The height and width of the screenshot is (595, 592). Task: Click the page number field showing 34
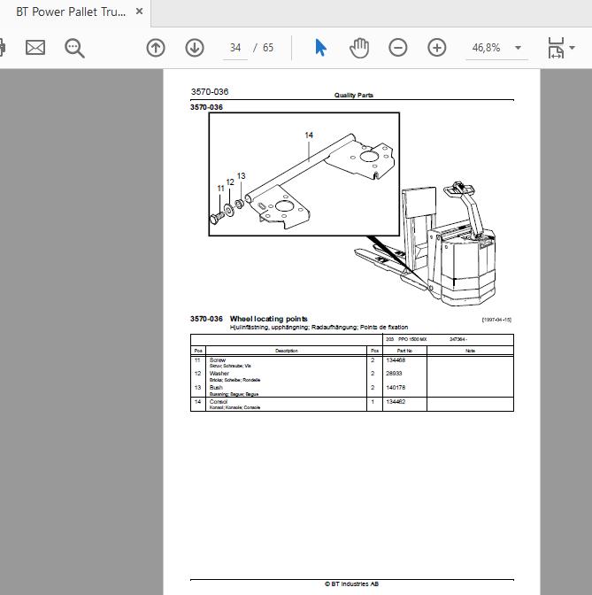[x=235, y=48]
